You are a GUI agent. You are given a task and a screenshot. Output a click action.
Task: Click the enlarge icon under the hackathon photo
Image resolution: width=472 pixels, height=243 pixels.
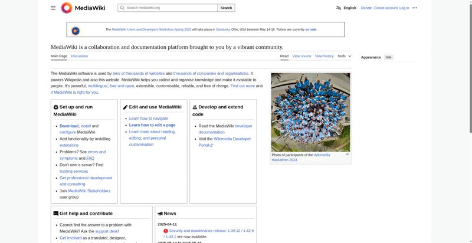(x=348, y=154)
